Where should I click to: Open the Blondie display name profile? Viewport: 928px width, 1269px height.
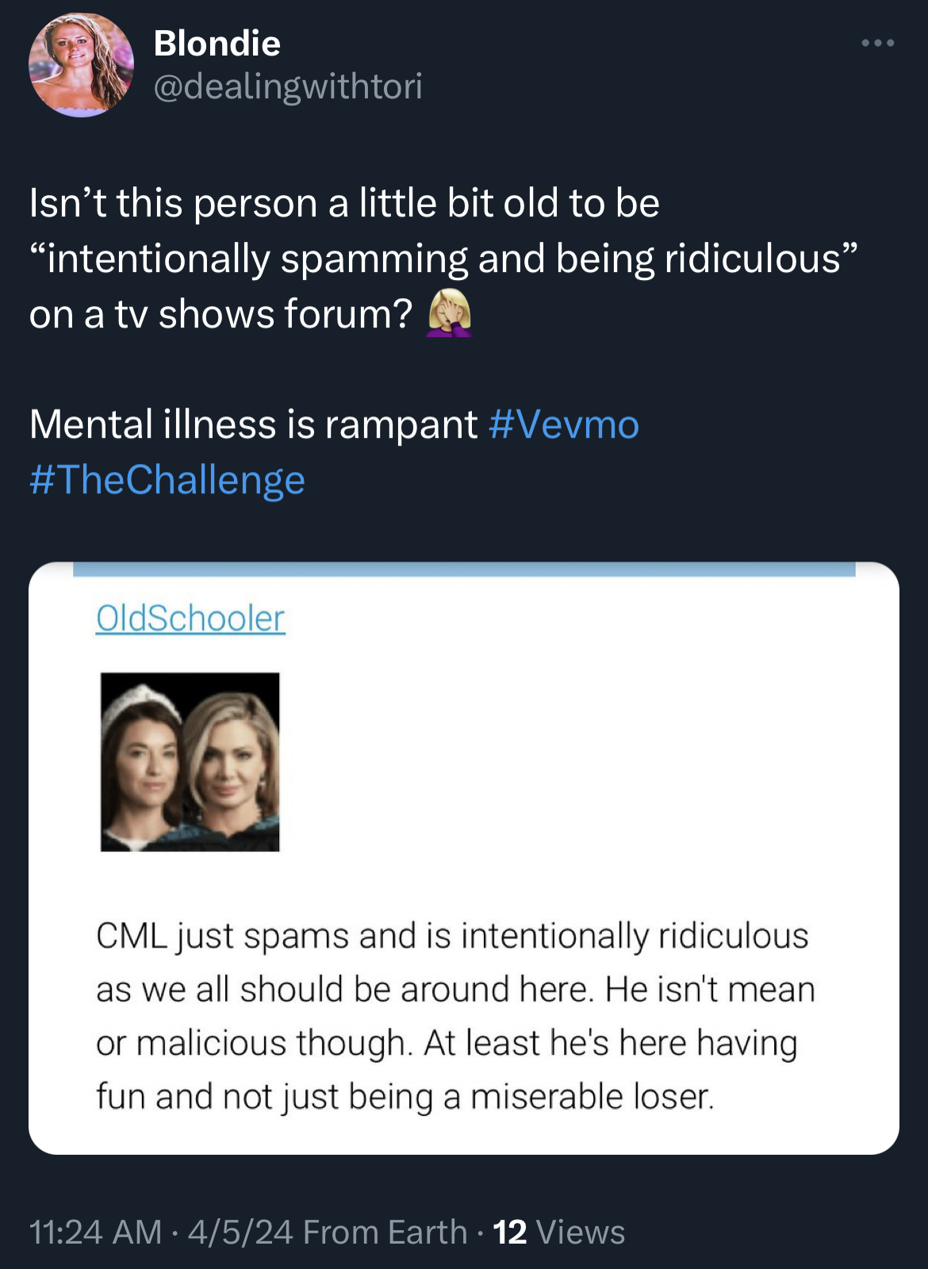217,44
